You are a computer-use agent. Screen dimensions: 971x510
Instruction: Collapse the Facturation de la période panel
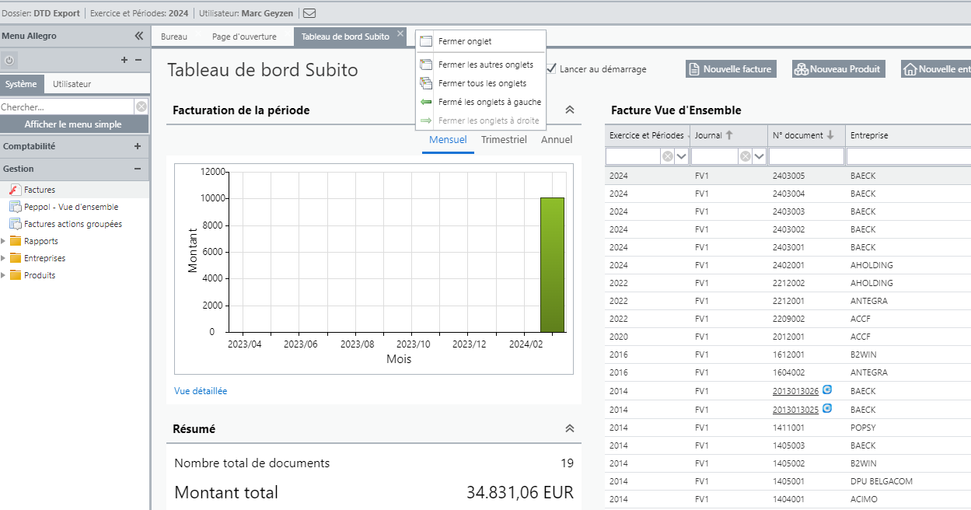(x=569, y=110)
